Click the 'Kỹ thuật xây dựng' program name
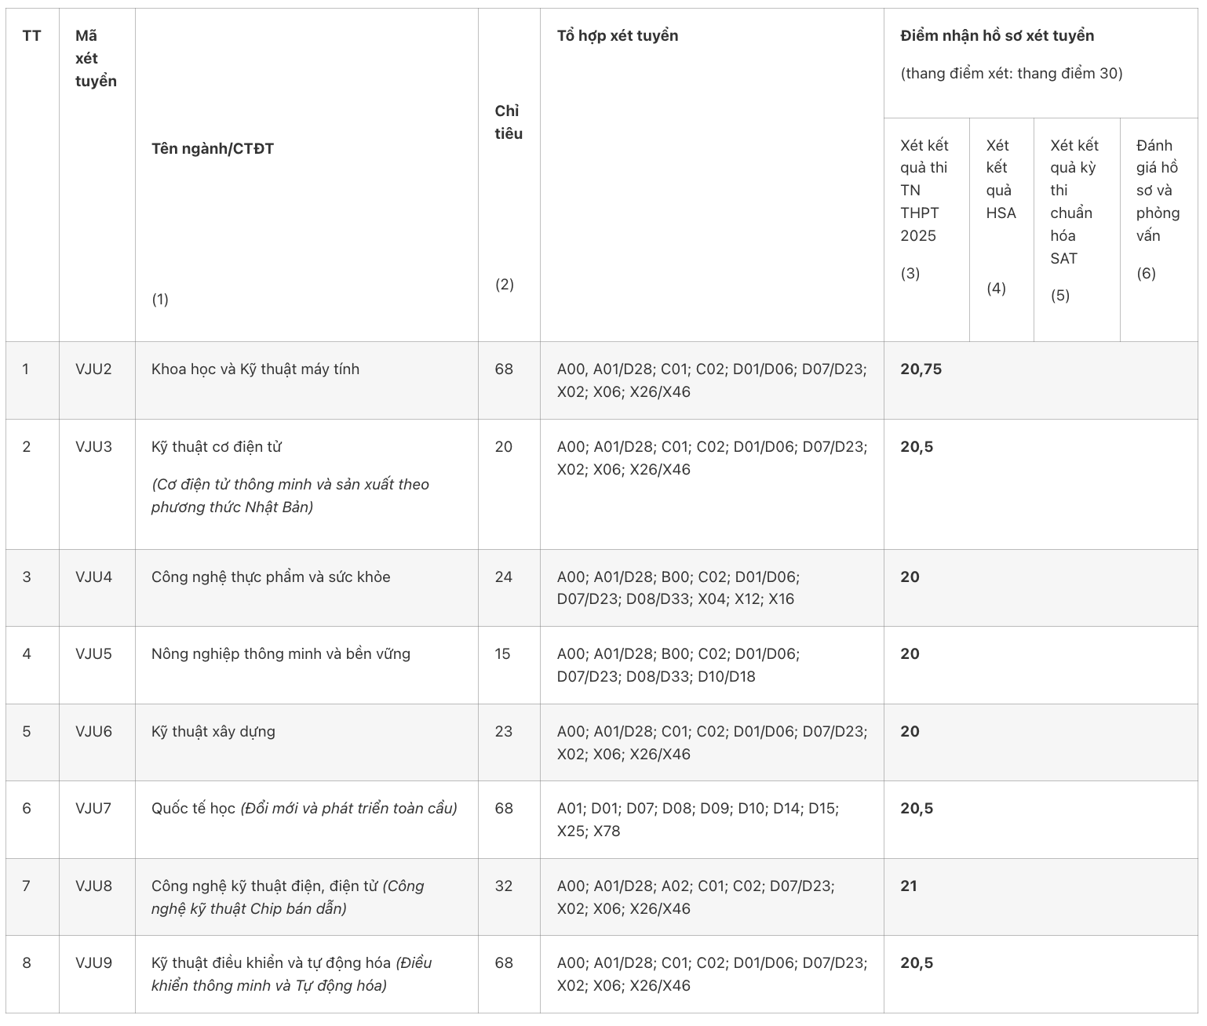Viewport: 1207px width, 1026px height. 213,732
